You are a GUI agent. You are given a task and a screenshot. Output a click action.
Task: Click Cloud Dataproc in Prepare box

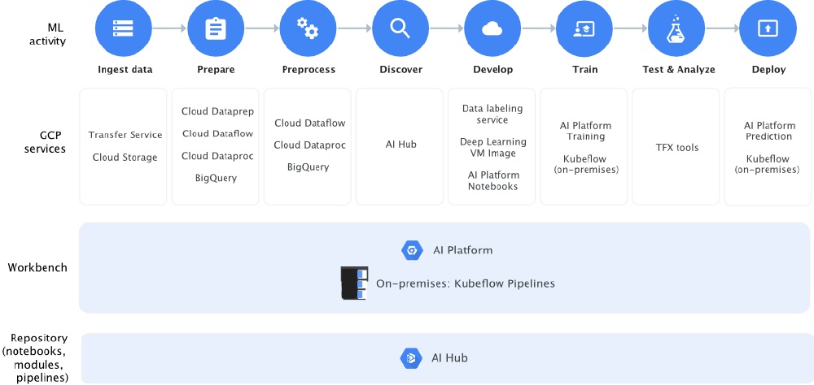pos(217,156)
